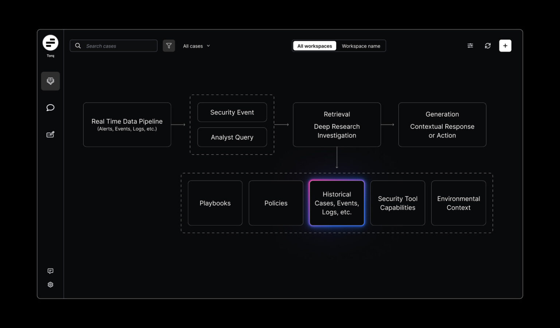Open the chat bubble sidebar icon
Viewport: 560px width, 328px height.
pos(50,108)
